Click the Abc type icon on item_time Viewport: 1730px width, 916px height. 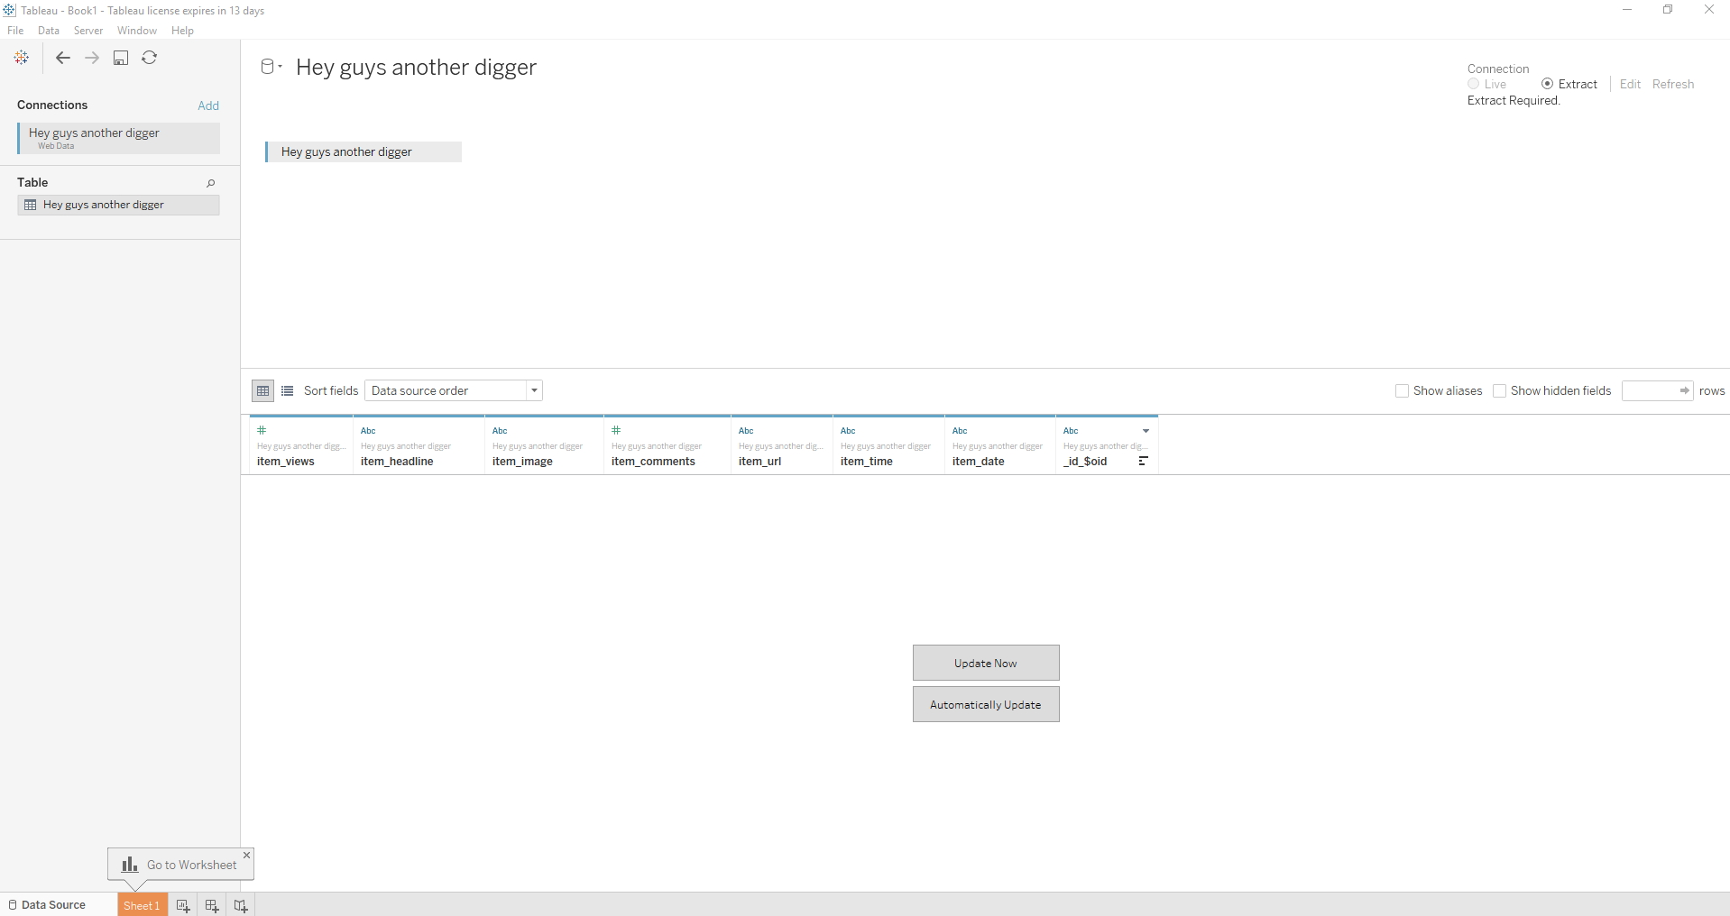tap(848, 431)
